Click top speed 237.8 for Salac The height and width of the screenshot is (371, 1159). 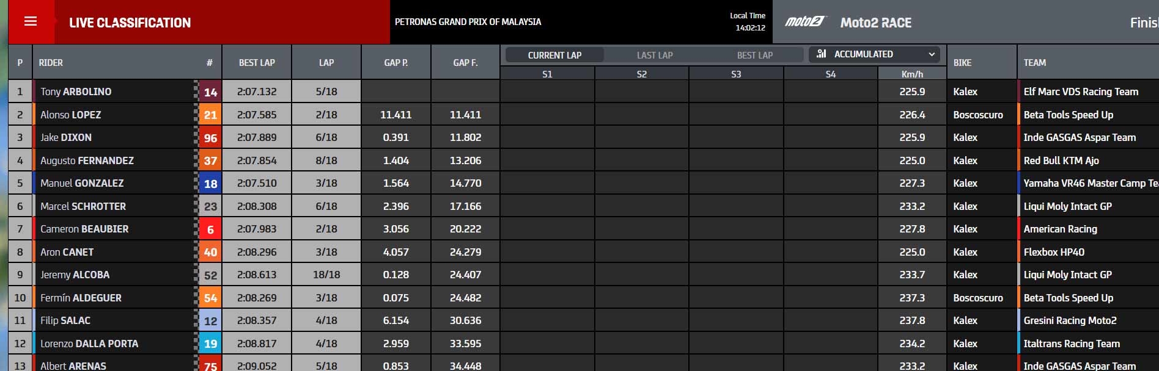point(912,320)
